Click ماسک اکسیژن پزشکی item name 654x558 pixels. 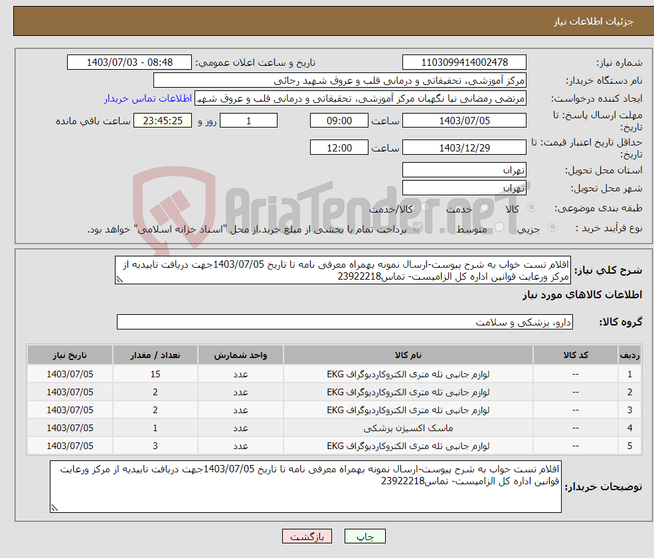408,428
